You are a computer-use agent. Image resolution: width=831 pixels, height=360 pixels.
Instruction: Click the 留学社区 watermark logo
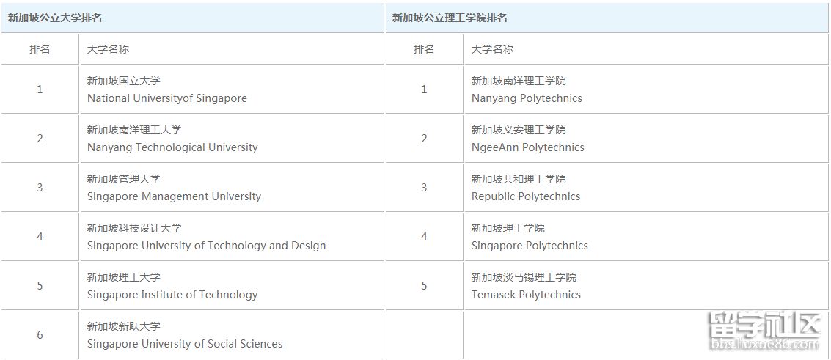pos(764,331)
